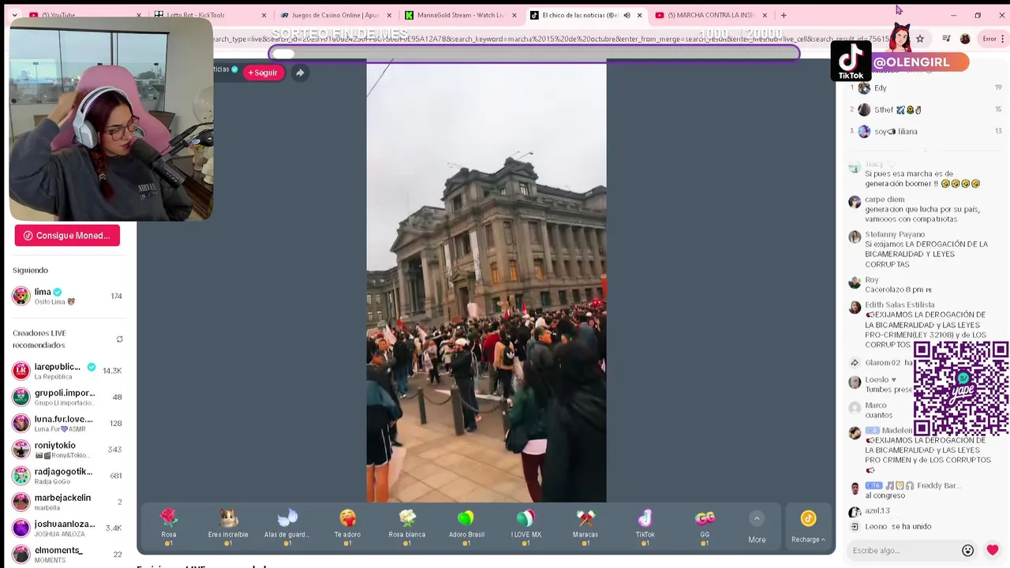This screenshot has height=568, width=1010.
Task: Close the Juegos de Casino Online tab
Action: click(388, 15)
